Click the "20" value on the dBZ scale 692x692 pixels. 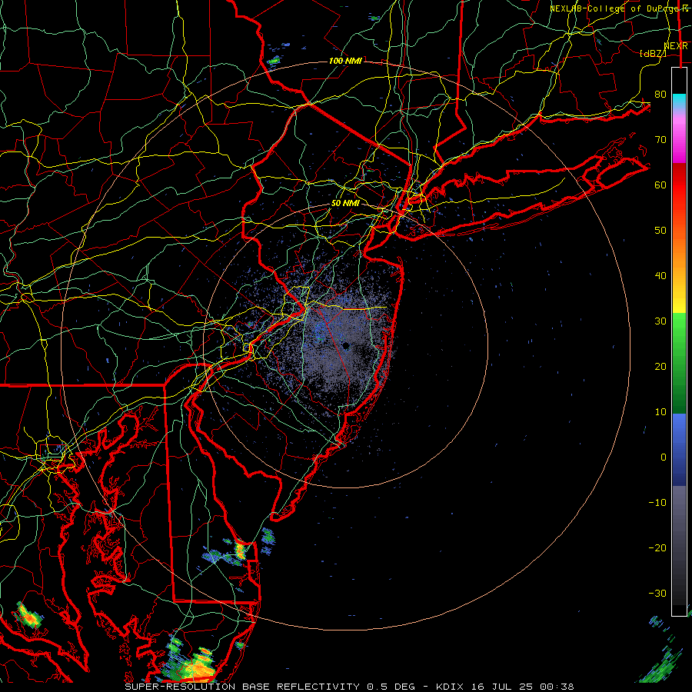click(x=660, y=367)
